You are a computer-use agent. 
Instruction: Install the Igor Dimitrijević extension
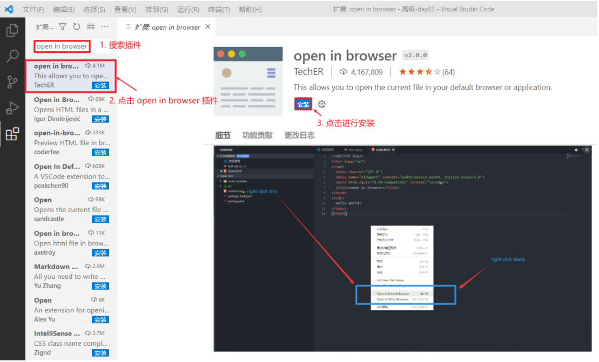point(100,119)
